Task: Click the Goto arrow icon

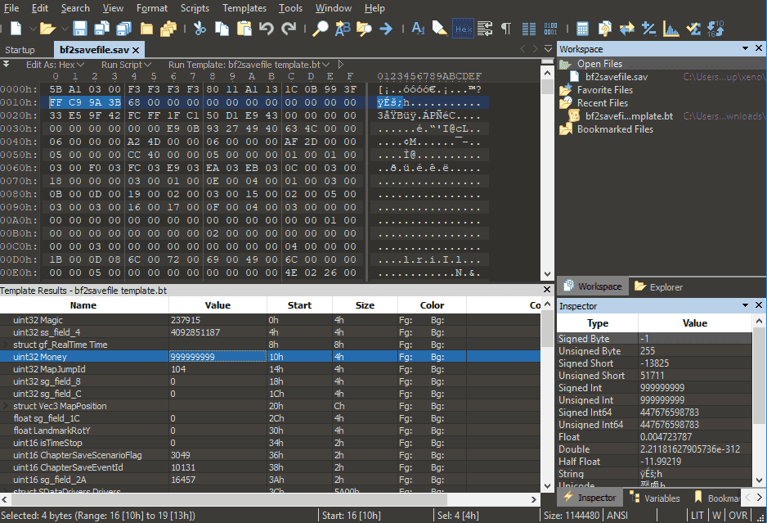Action: [x=386, y=29]
